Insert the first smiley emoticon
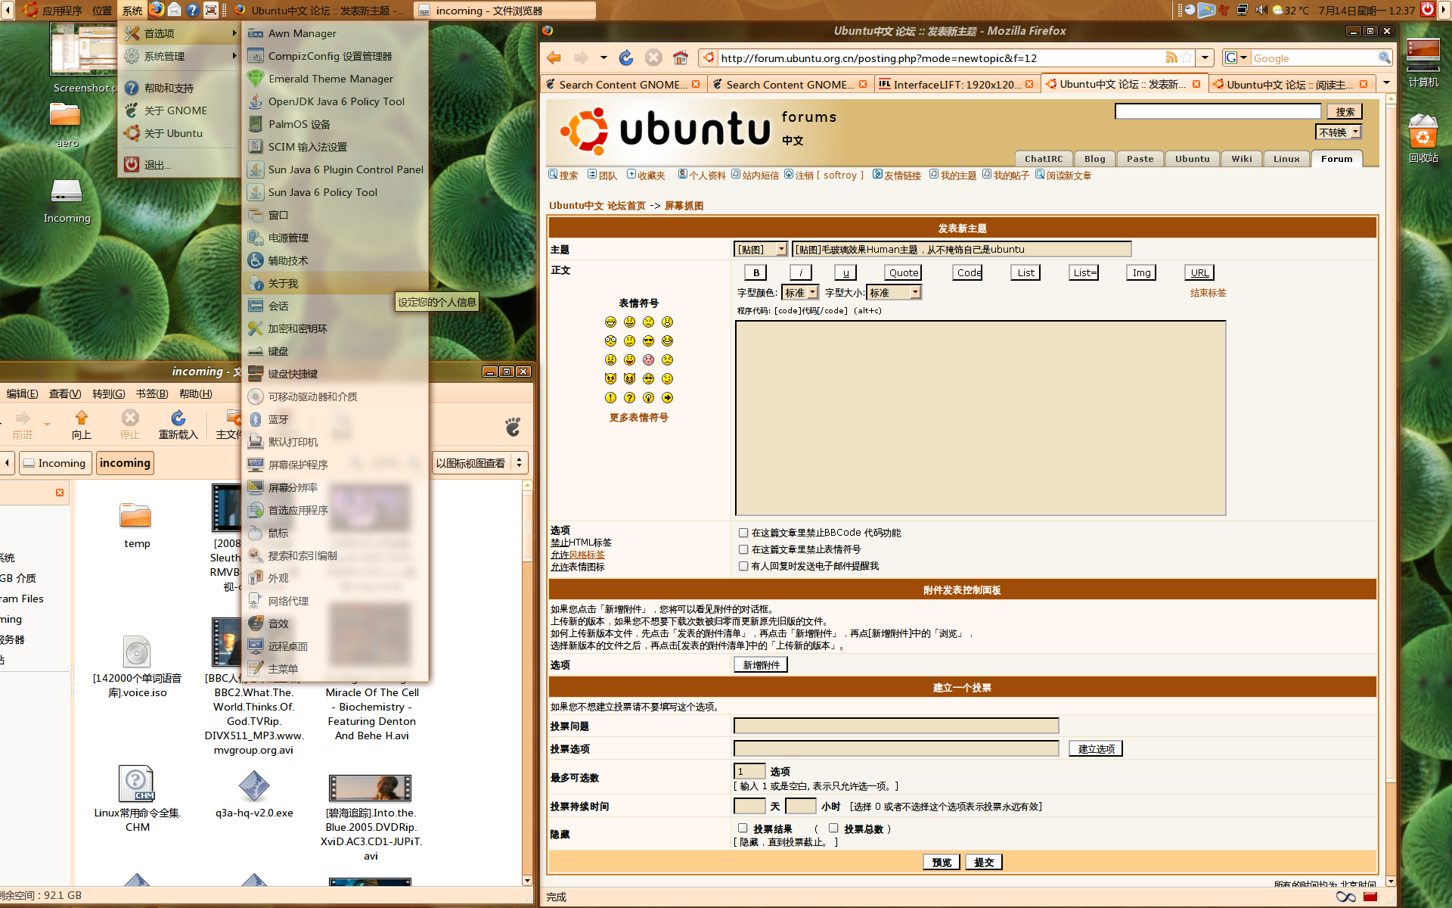The height and width of the screenshot is (908, 1452). pyautogui.click(x=610, y=322)
